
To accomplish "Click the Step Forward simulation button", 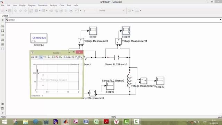I will tap(66, 11).
